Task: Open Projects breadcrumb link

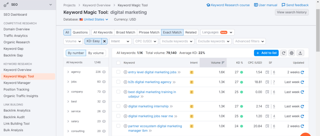Action: pyautogui.click(x=69, y=5)
